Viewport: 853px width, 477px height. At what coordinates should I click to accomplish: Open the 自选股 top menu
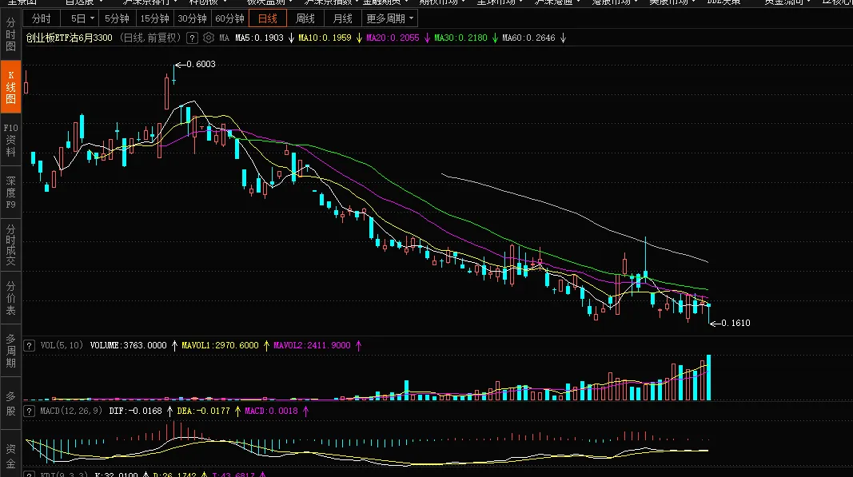pyautogui.click(x=84, y=2)
